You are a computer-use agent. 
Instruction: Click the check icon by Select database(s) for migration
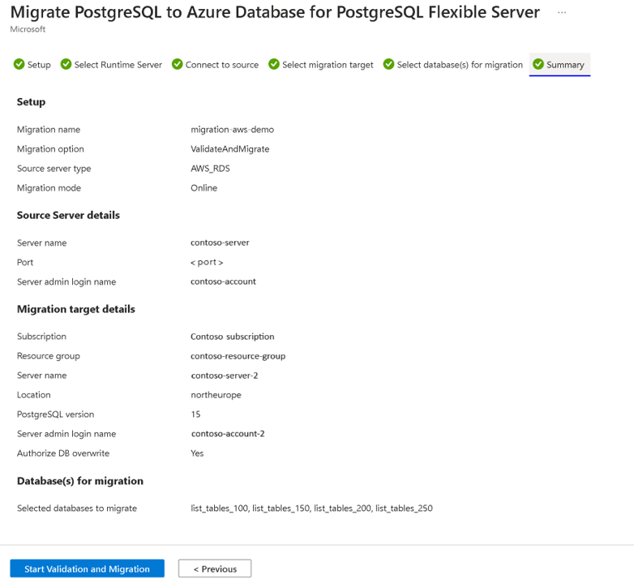coord(388,64)
